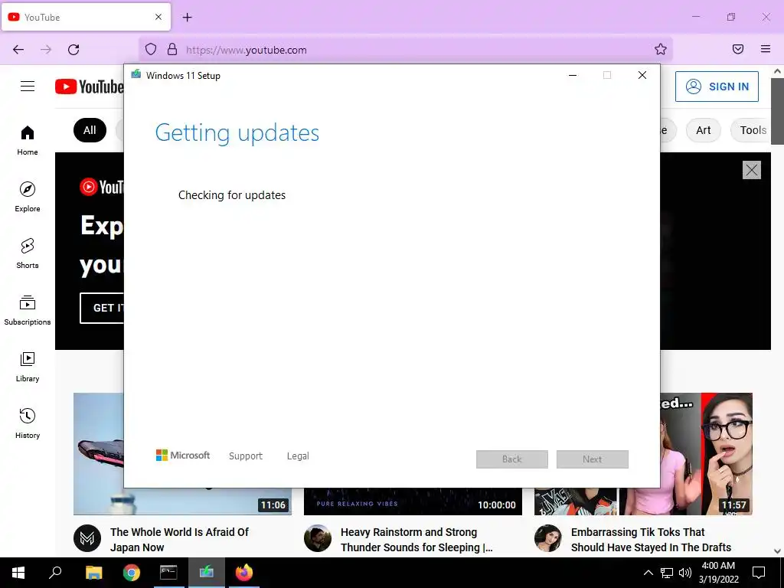
Task: Minimize the Windows 11 Setup window
Action: click(573, 75)
